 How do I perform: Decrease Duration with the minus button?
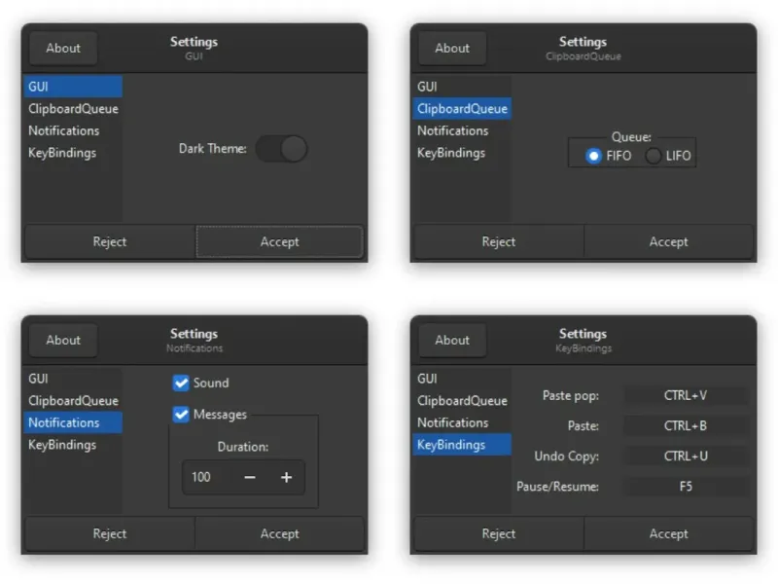250,477
